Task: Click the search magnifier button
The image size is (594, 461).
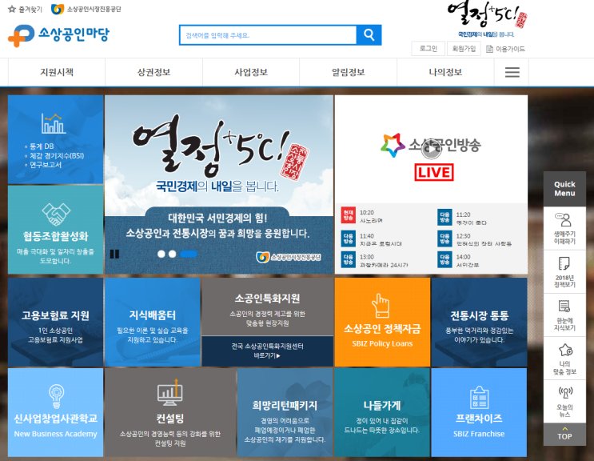Action: [x=369, y=35]
